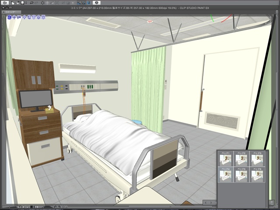Choose the ベッド5 bed layout thumbnail

coord(241,175)
